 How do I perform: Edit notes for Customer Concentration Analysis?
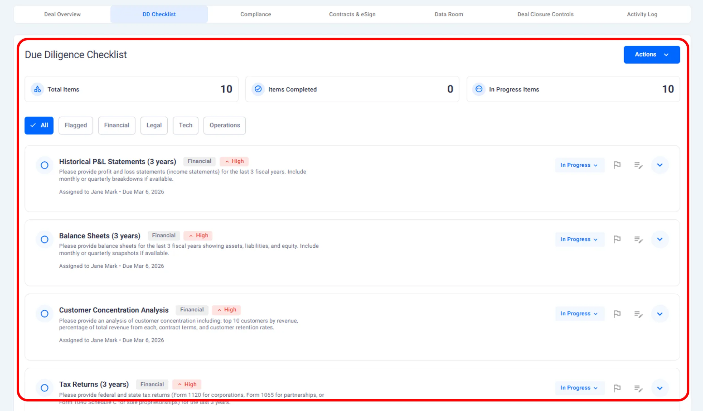[x=638, y=314]
